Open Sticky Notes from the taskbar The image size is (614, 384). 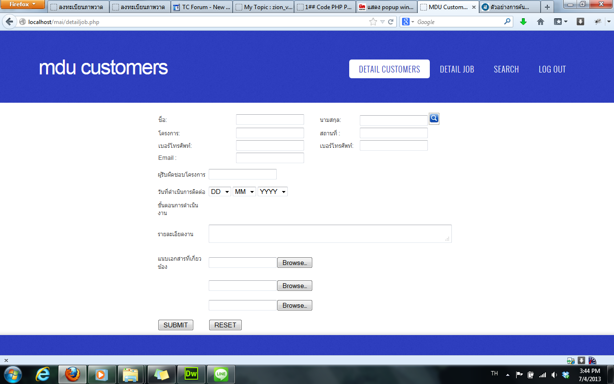click(x=162, y=374)
